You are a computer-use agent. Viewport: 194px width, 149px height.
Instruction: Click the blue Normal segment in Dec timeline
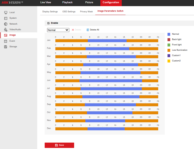click(x=106, y=129)
